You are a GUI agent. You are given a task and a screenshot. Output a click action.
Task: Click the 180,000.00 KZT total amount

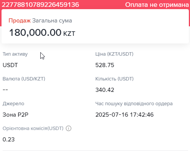[x=42, y=32]
